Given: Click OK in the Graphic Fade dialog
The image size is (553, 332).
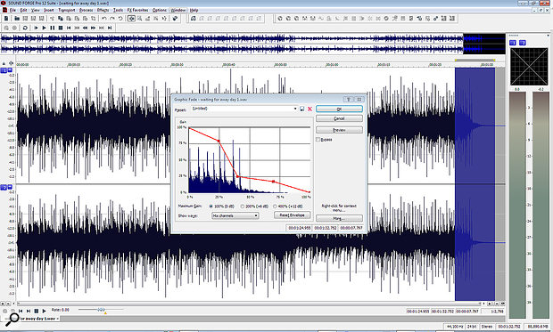Looking at the screenshot, I should (339, 109).
